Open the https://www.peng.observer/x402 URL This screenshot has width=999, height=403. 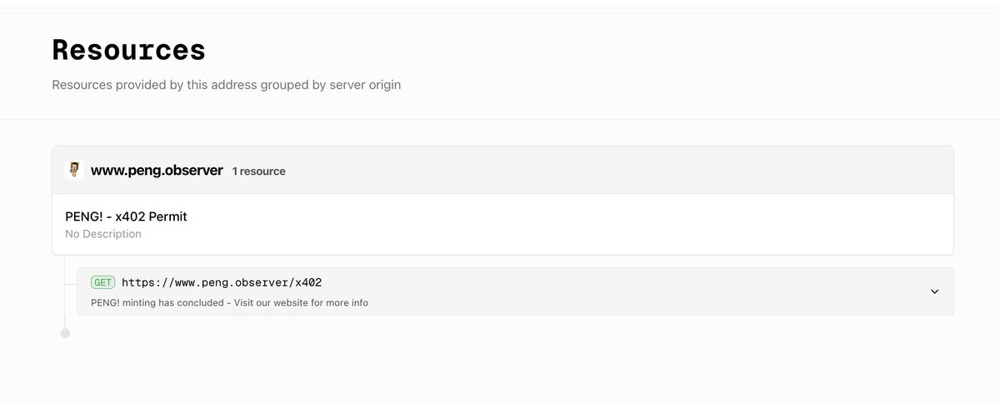[221, 282]
